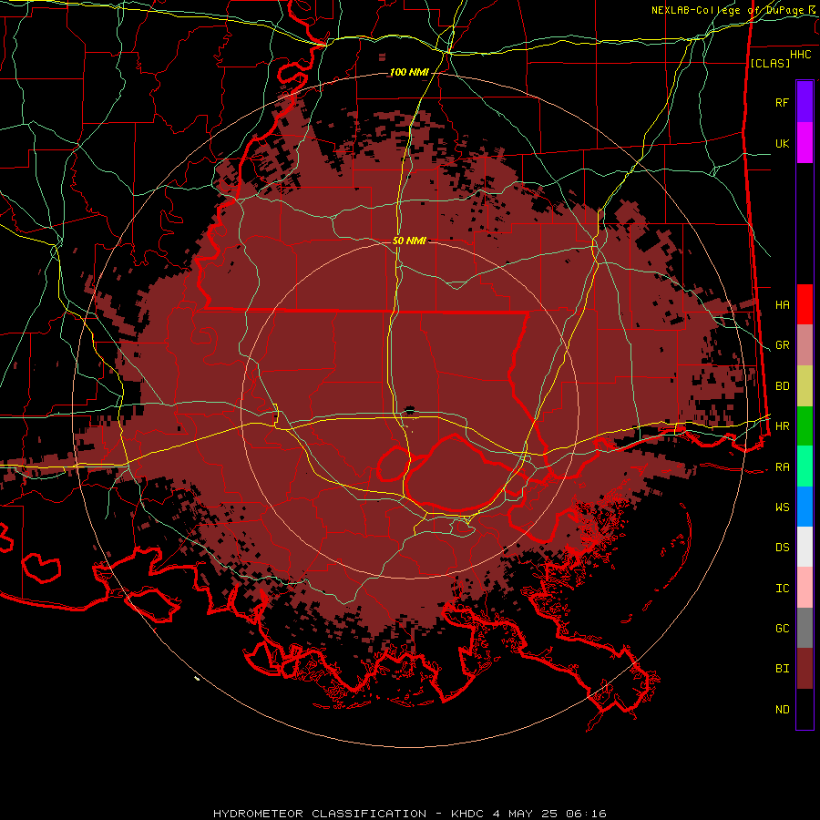This screenshot has height=820, width=820.
Task: Select the GR pink legend swatch
Action: 805,345
